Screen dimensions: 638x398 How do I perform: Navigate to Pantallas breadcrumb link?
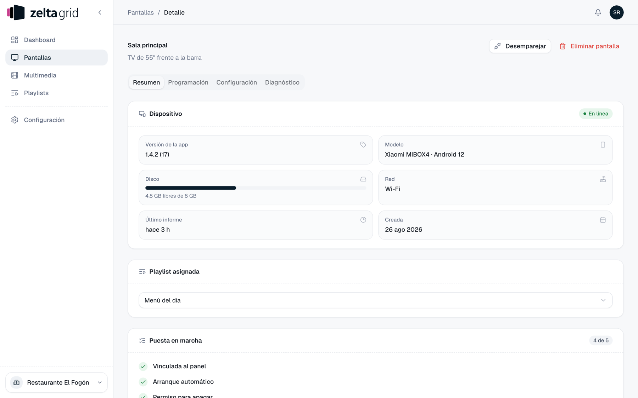(x=141, y=13)
